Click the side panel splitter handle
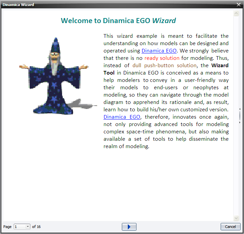This screenshot has width=244, height=234. tap(240, 116)
